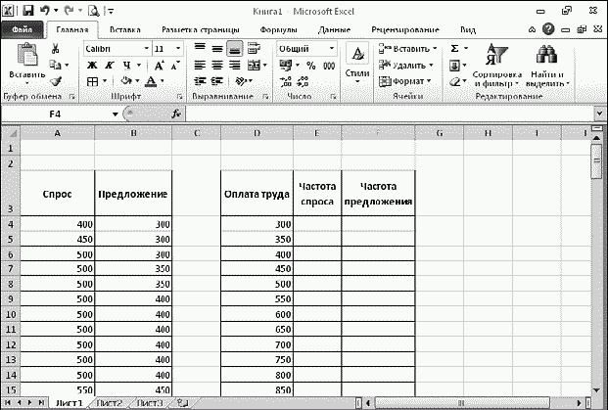Image resolution: width=608 pixels, height=410 pixels.
Task: Click the Cut scissors icon
Action: click(x=55, y=49)
